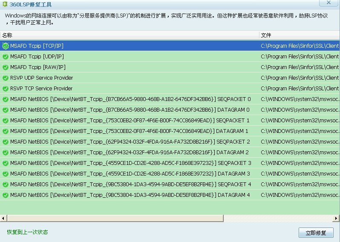This screenshot has height=242, width=340.
Task: Click status icon for RSVP TCP Service Provider
Action: [x=6, y=89]
